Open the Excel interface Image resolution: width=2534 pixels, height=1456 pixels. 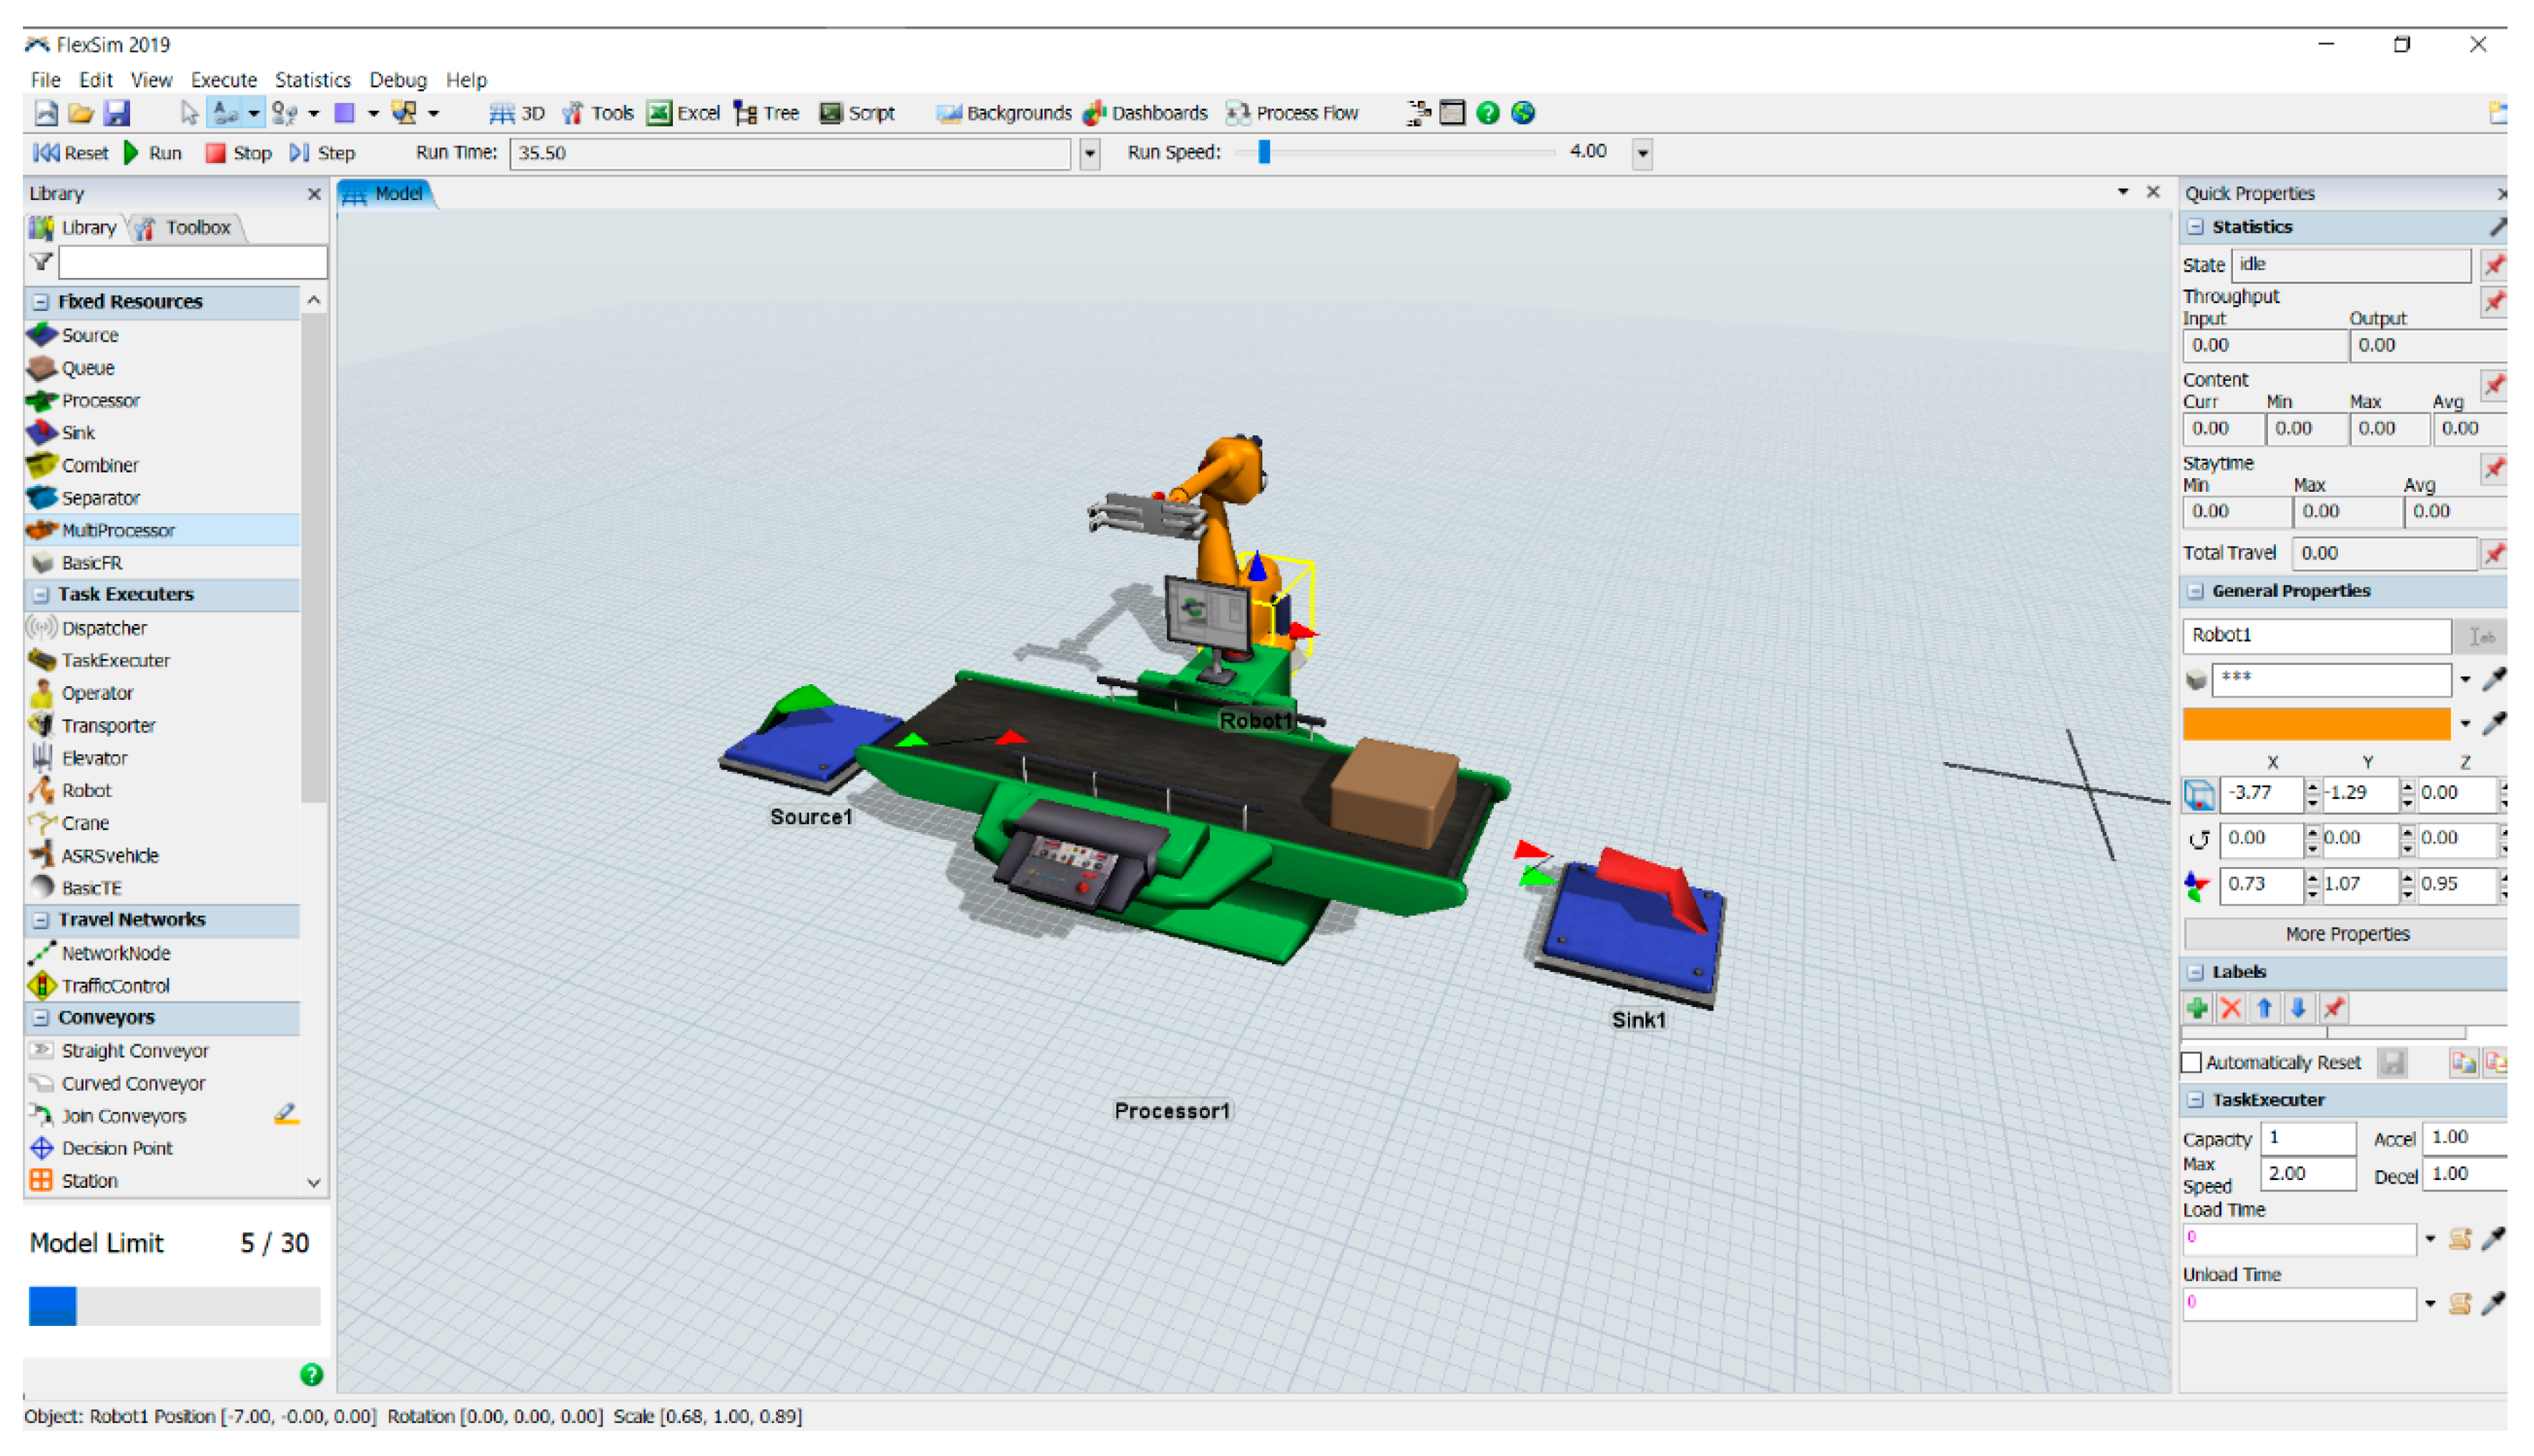[x=684, y=113]
